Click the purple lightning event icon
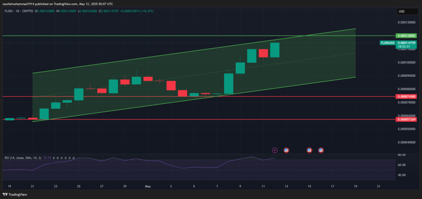 coord(275,150)
